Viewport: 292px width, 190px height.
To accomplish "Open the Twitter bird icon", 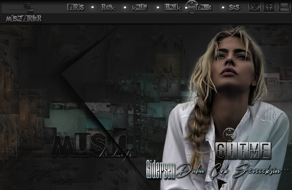I will coord(254,7).
